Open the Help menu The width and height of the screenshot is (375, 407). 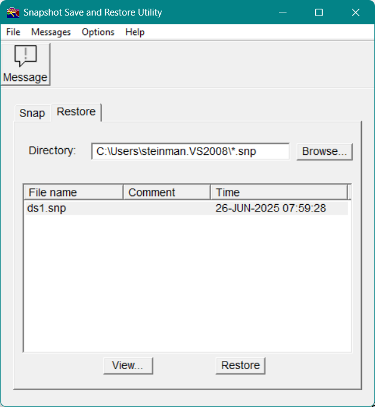(135, 32)
